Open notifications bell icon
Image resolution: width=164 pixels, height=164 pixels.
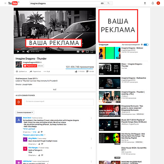pyautogui.click(x=153, y=3)
